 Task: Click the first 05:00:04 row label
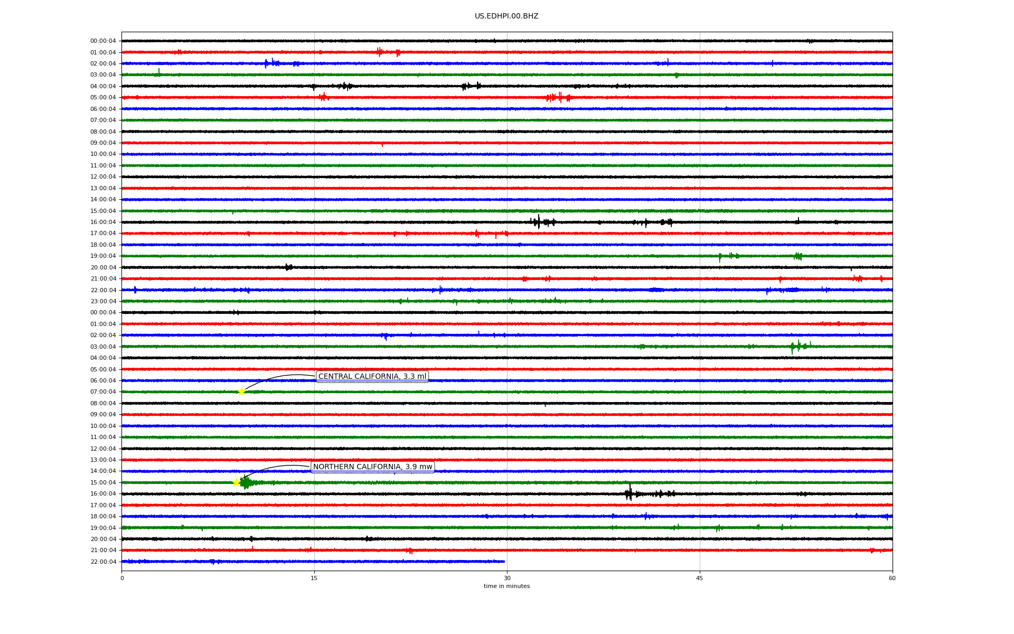pyautogui.click(x=103, y=98)
